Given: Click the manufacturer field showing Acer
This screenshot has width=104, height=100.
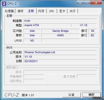Looking at the screenshot, I should point(60,21).
